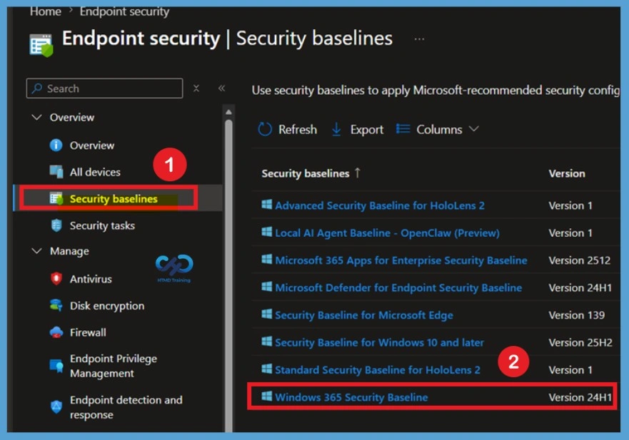The width and height of the screenshot is (629, 440).
Task: Click the Columns list icon
Action: [403, 129]
